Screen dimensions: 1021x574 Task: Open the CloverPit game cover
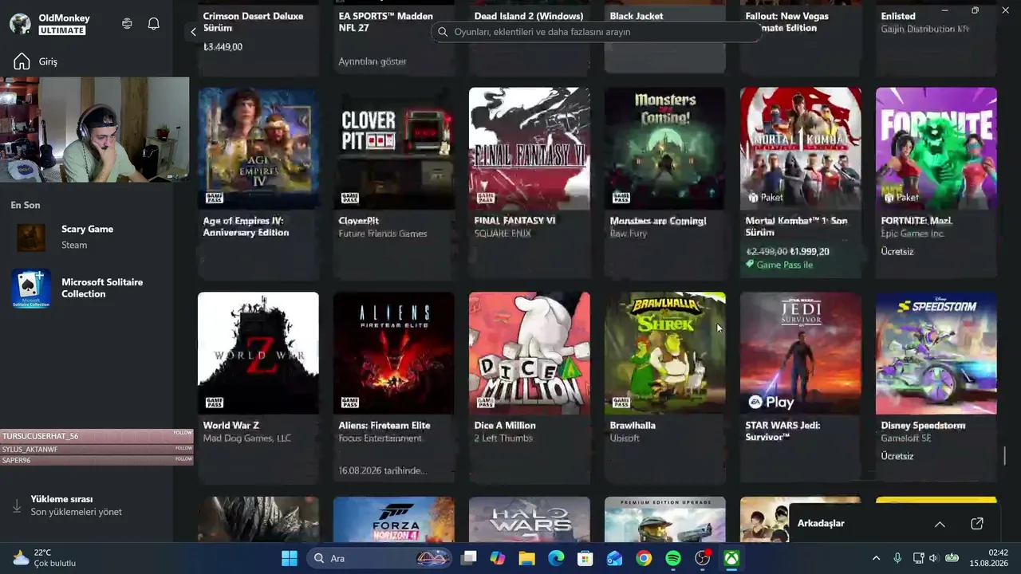tap(394, 148)
